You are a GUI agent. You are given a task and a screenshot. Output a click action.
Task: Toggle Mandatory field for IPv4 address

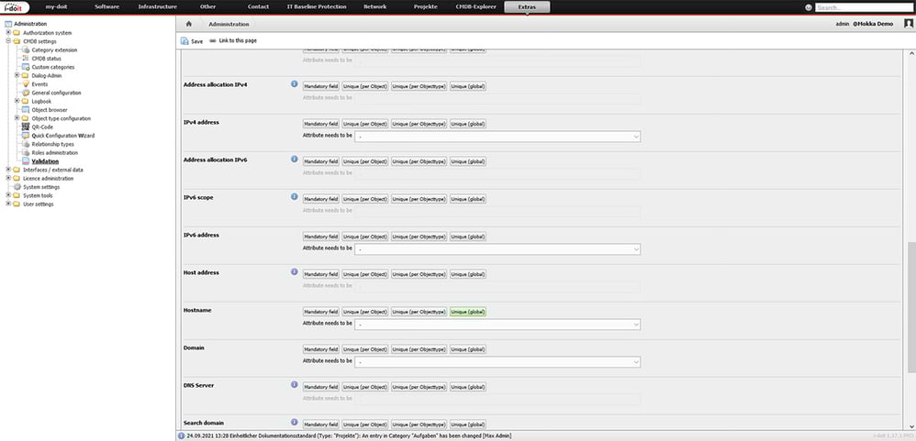point(320,124)
